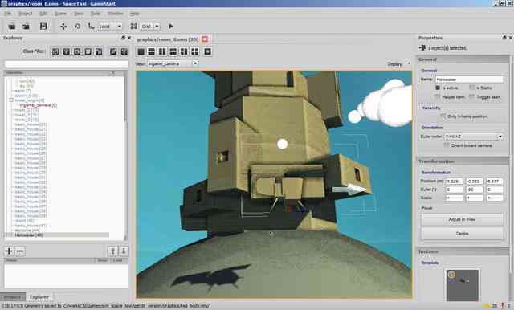Open the Local coordinate space dropdown

click(110, 27)
